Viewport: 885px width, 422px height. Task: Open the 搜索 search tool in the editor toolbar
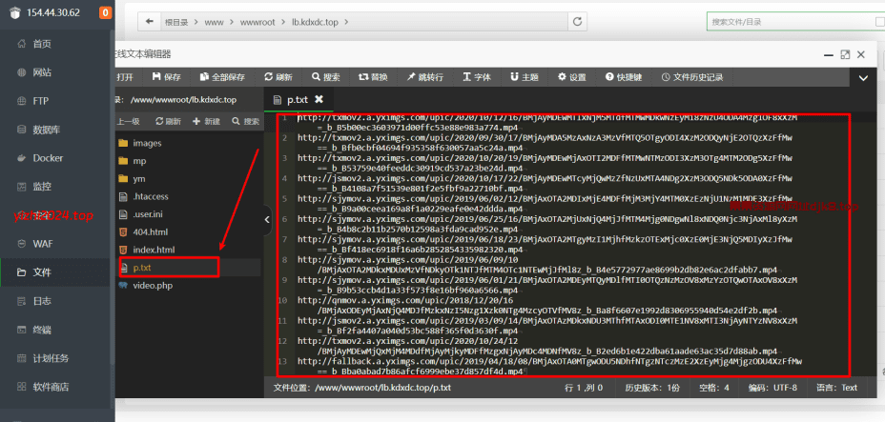click(325, 77)
